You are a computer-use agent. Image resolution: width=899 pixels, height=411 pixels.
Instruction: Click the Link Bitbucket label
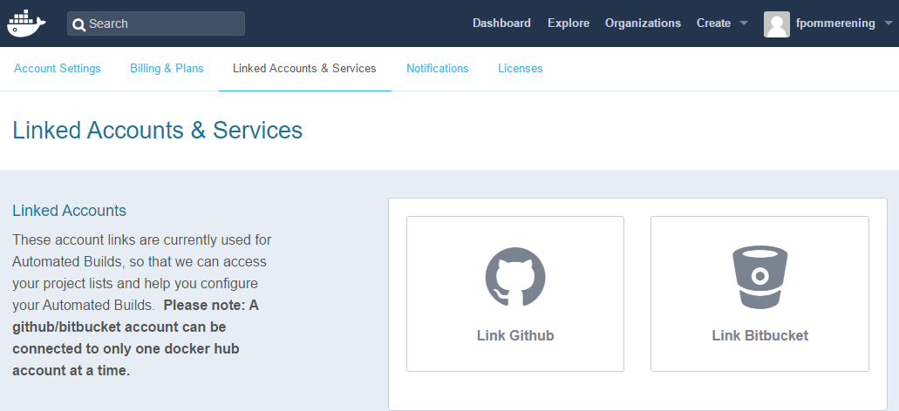click(x=759, y=335)
